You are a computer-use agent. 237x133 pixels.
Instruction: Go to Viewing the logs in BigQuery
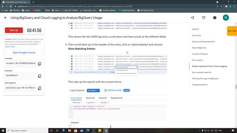205,79
